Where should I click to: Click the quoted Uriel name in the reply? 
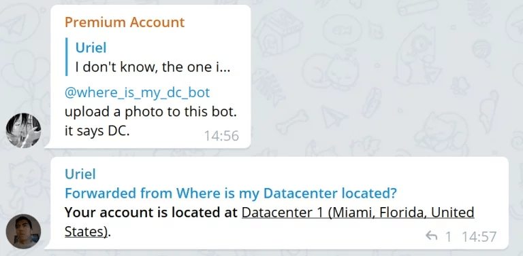(x=91, y=48)
